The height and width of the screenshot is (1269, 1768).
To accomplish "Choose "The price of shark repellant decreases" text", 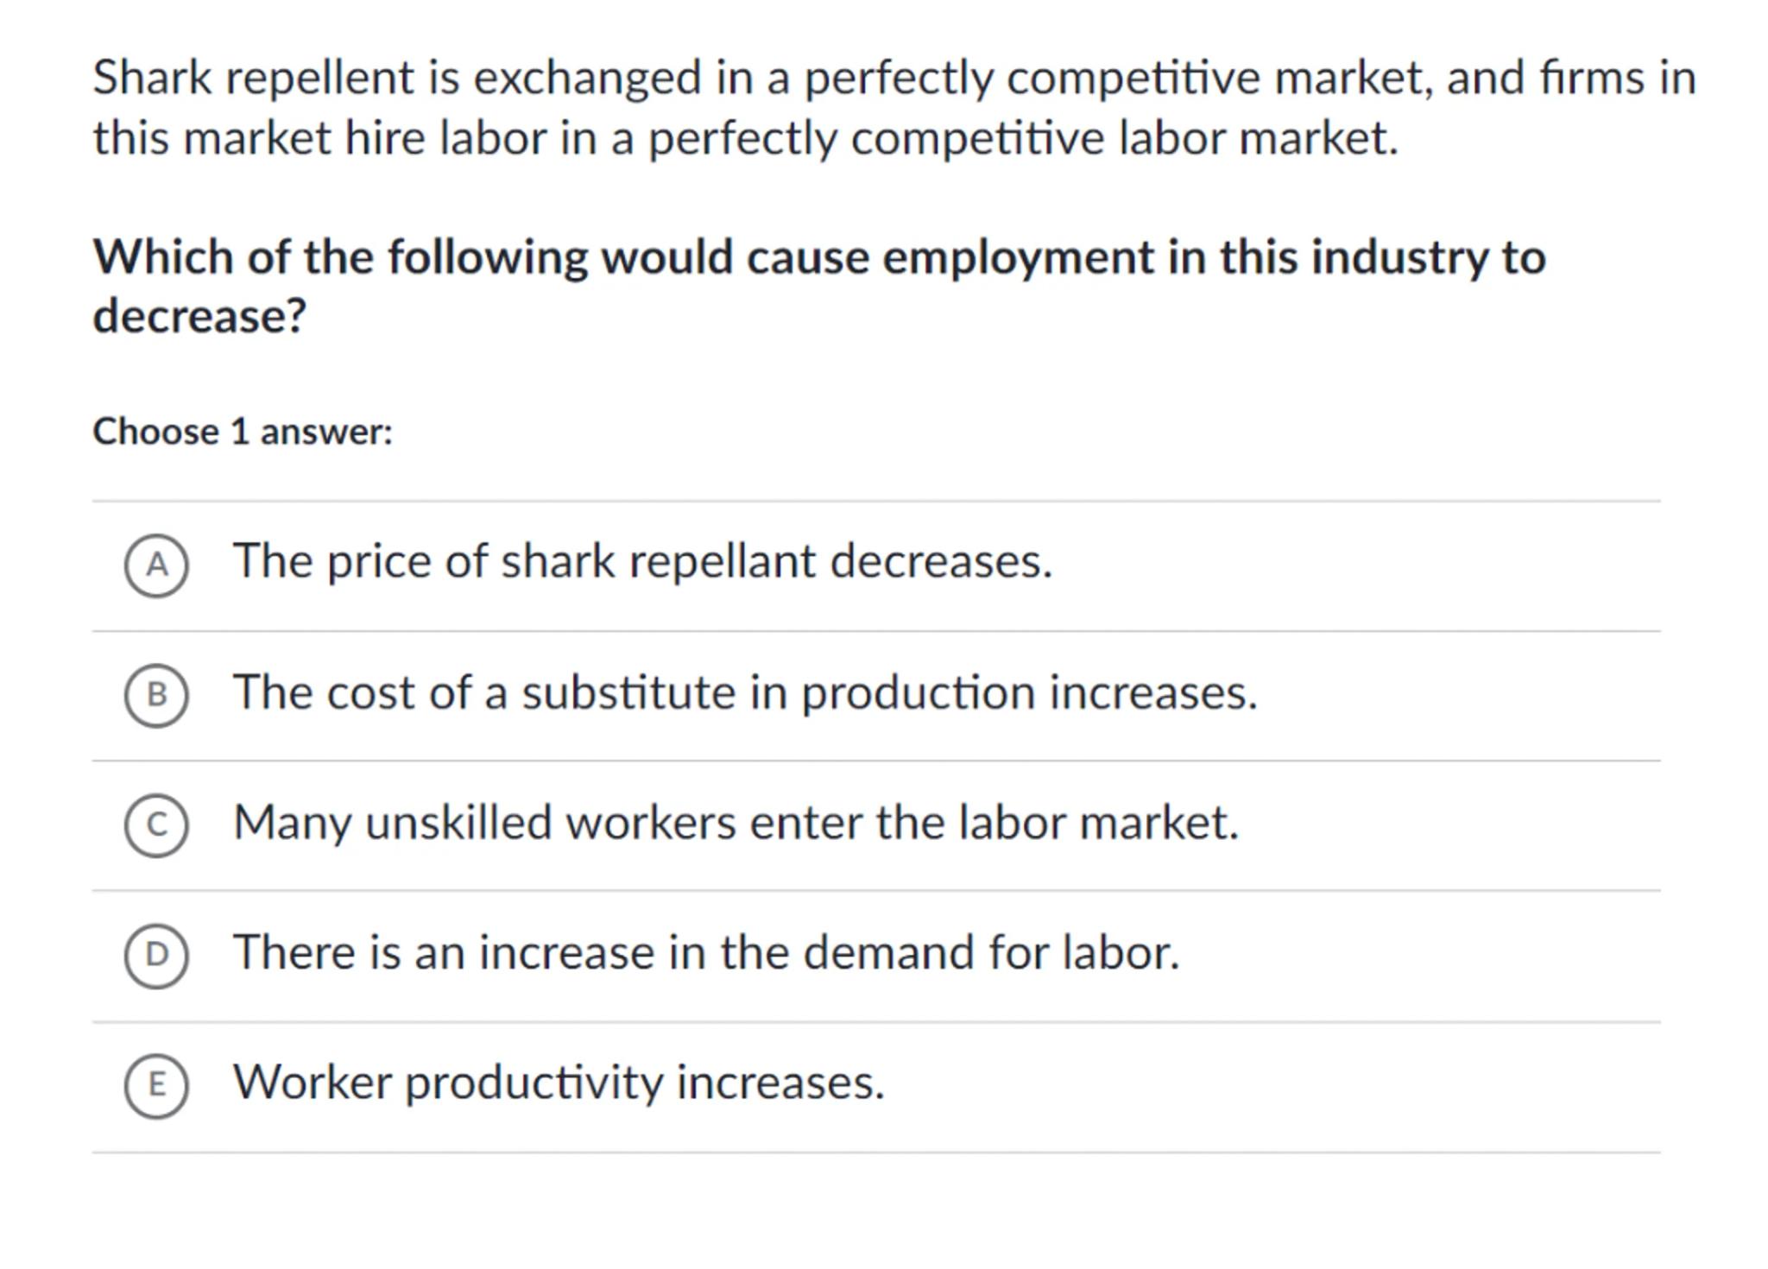I will point(642,562).
